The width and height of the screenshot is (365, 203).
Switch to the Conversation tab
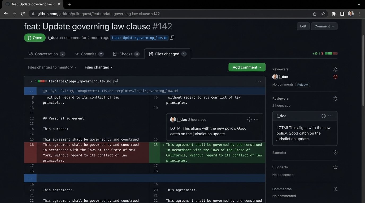(46, 54)
